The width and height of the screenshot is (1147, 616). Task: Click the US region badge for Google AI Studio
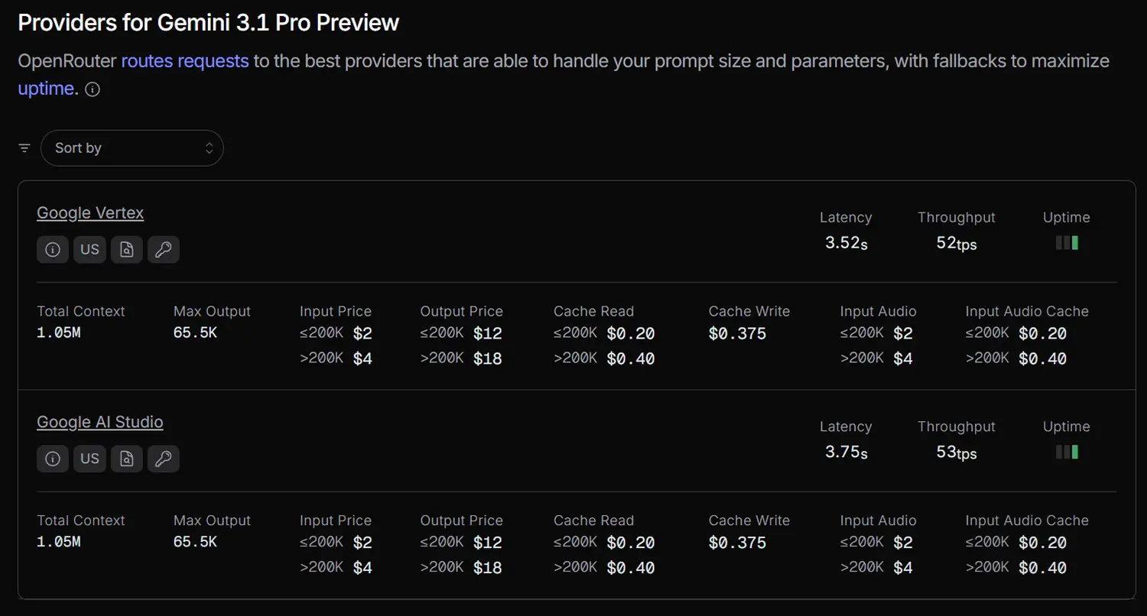[89, 459]
